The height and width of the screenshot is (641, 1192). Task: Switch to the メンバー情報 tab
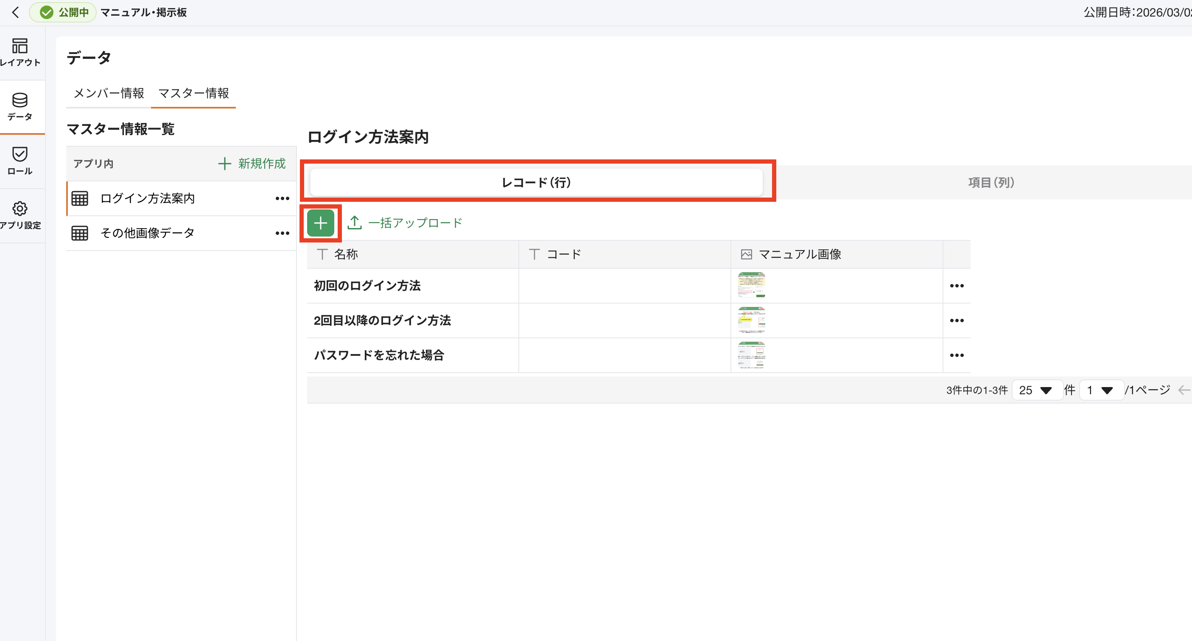point(109,93)
